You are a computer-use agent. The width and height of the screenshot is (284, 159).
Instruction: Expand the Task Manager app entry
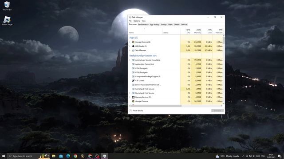tap(130, 50)
